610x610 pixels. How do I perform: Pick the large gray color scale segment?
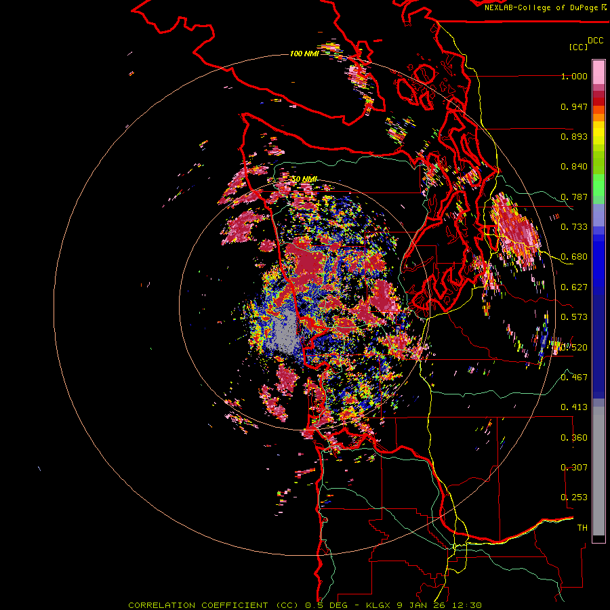598,471
